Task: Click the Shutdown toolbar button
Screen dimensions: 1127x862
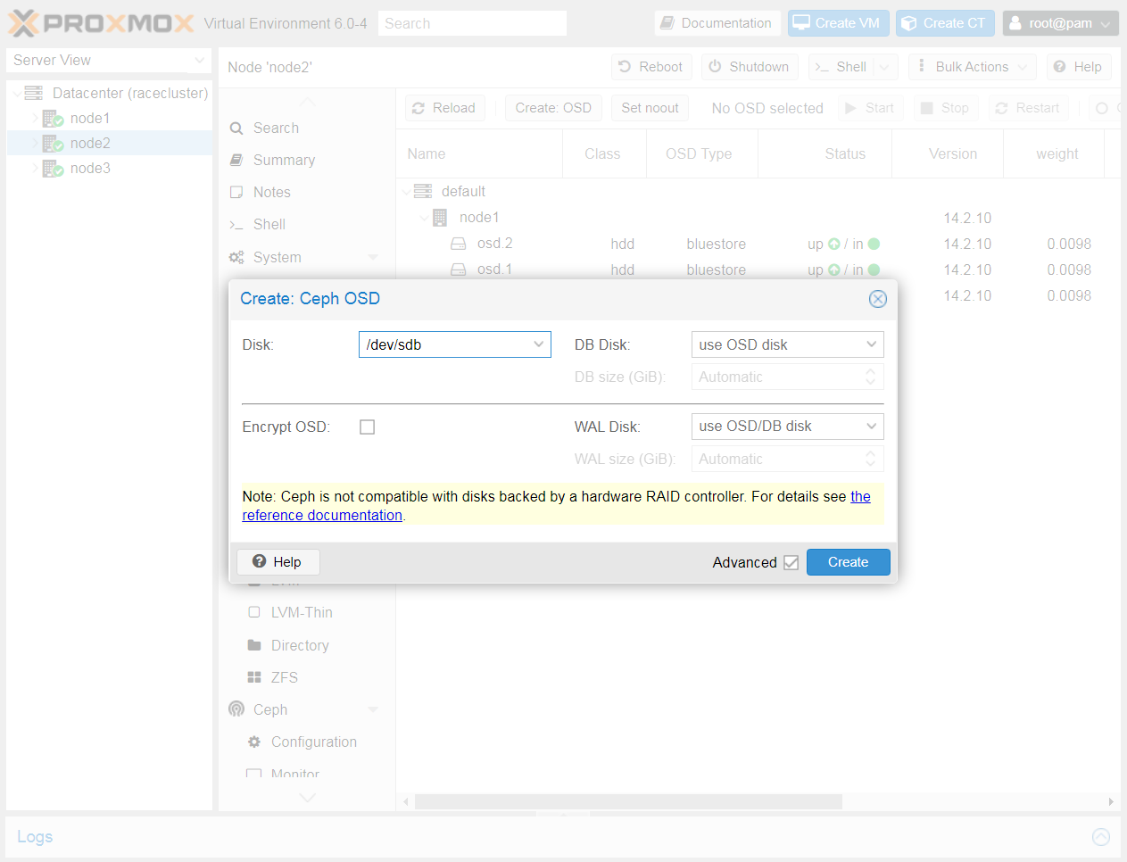Action: tap(750, 67)
